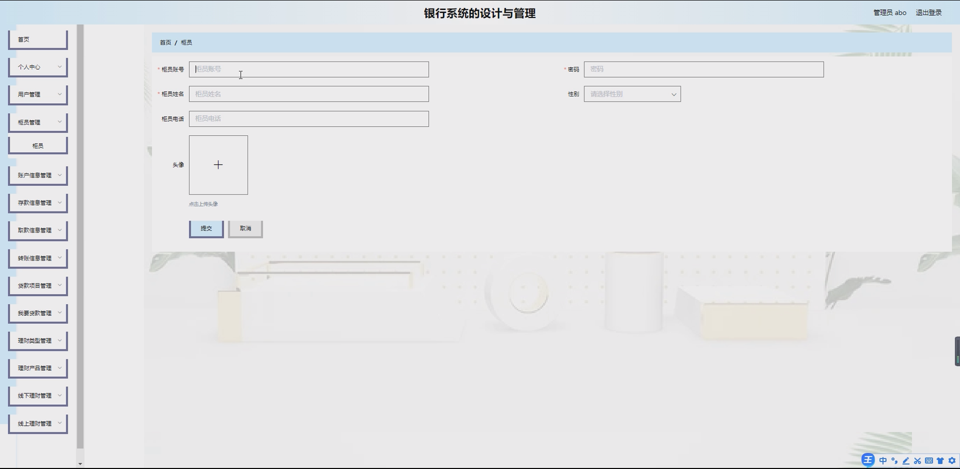Toggle the IME punctuation mode icon
The width and height of the screenshot is (960, 469).
click(x=894, y=460)
